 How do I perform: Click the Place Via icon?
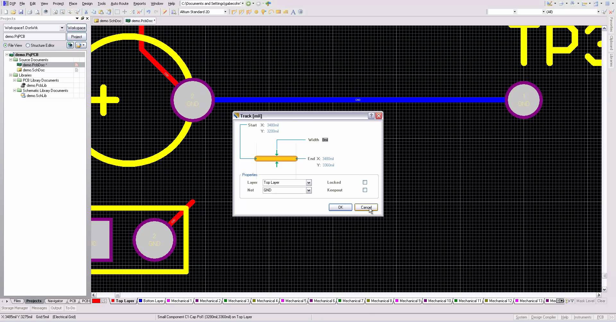[x=263, y=12]
